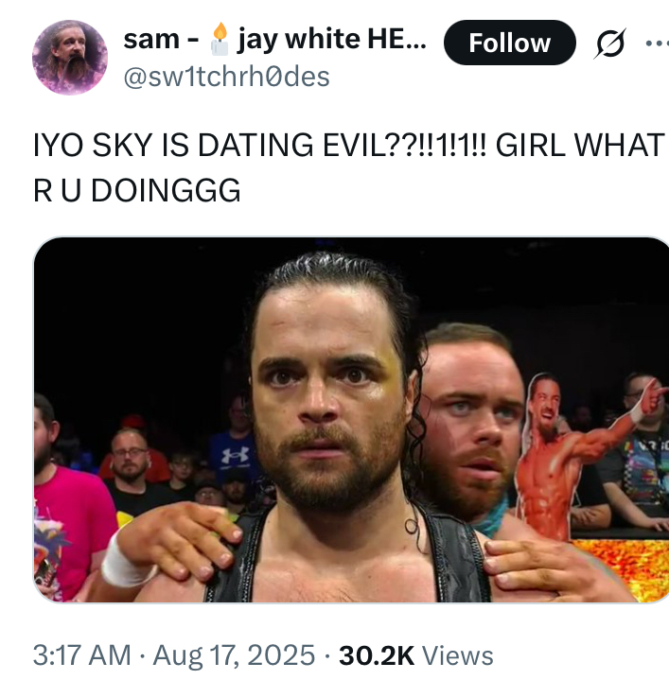The height and width of the screenshot is (680, 669).
Task: Open the Grok slashed-circle icon
Action: tap(609, 43)
